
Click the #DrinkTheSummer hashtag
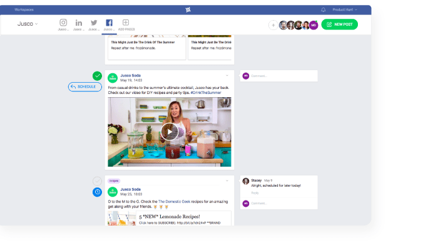pos(206,93)
